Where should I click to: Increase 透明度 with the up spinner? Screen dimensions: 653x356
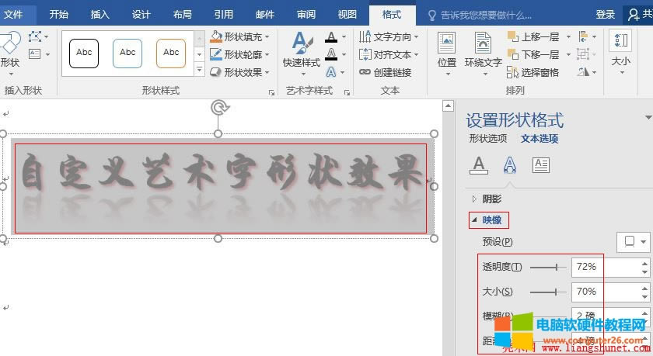click(x=645, y=263)
